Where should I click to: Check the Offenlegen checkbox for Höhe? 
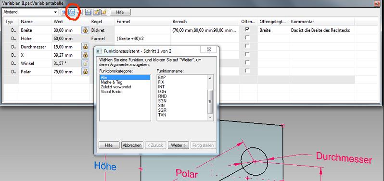[248, 38]
